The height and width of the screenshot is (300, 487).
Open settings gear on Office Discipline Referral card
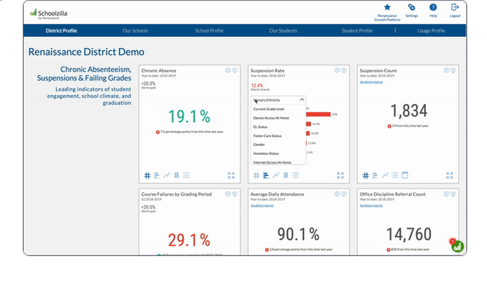(446, 194)
